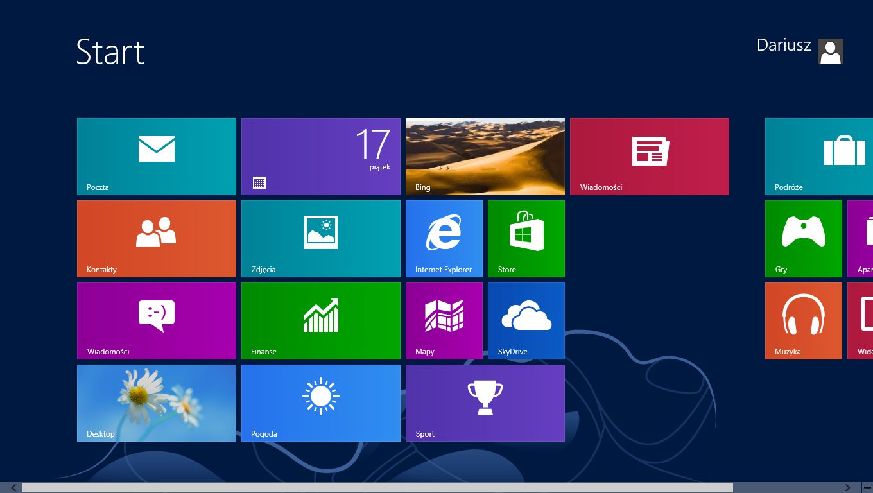873x493 pixels.
Task: Open the Muzyka music tile
Action: click(x=804, y=321)
